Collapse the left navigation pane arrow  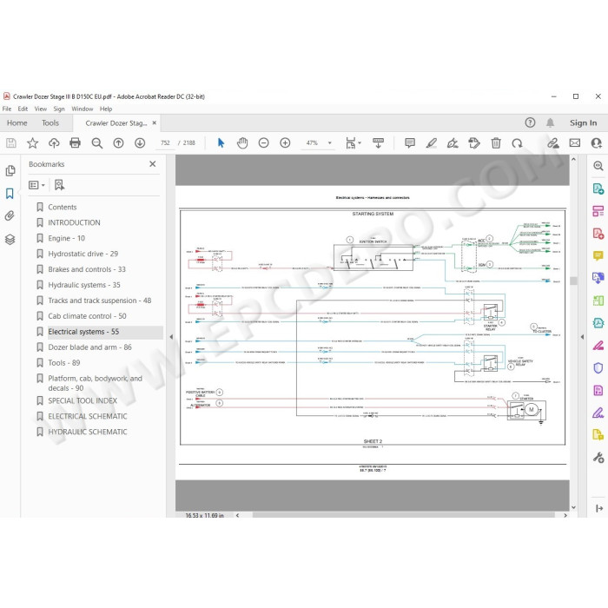tap(171, 337)
